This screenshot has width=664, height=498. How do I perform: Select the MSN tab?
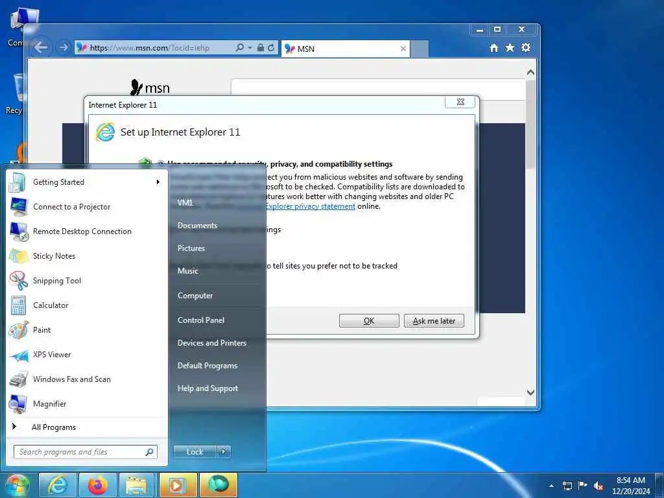point(346,49)
